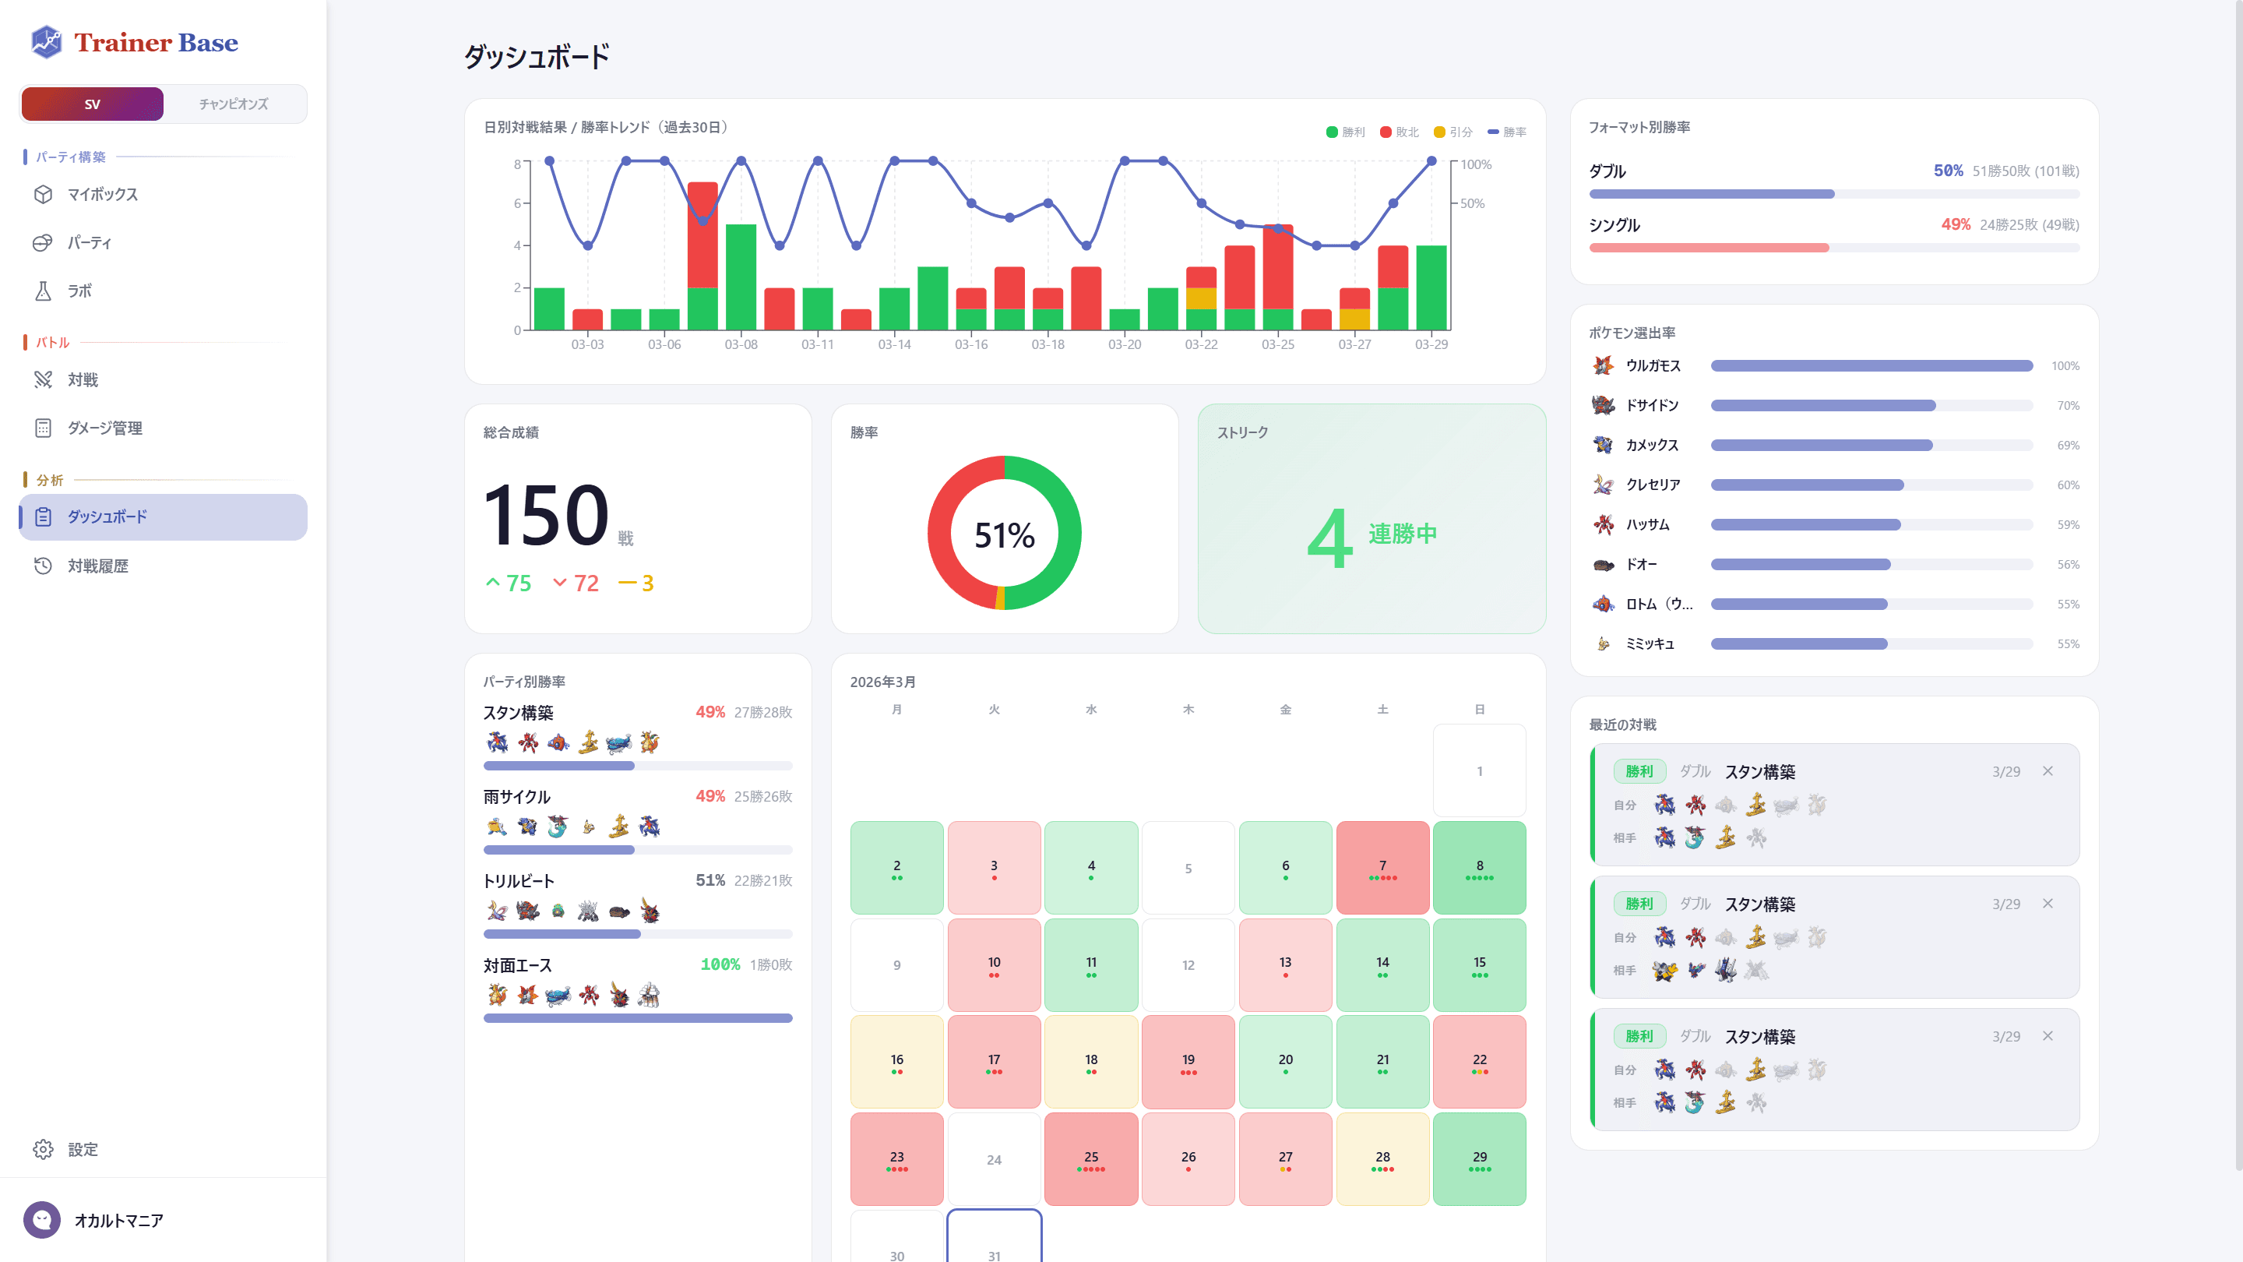Screen dimensions: 2243x1262
Task: Select the SV game mode toggle
Action: tap(93, 104)
